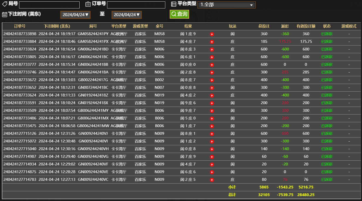Play replay for order 240424187733486

[212, 118]
